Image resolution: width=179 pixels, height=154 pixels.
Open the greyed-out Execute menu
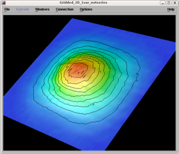click(22, 9)
